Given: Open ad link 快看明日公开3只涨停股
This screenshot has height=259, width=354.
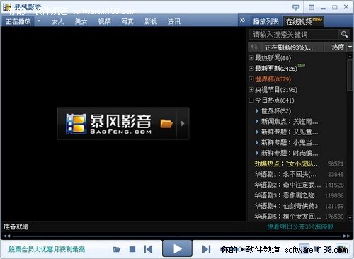Looking at the screenshot, I should [x=300, y=226].
